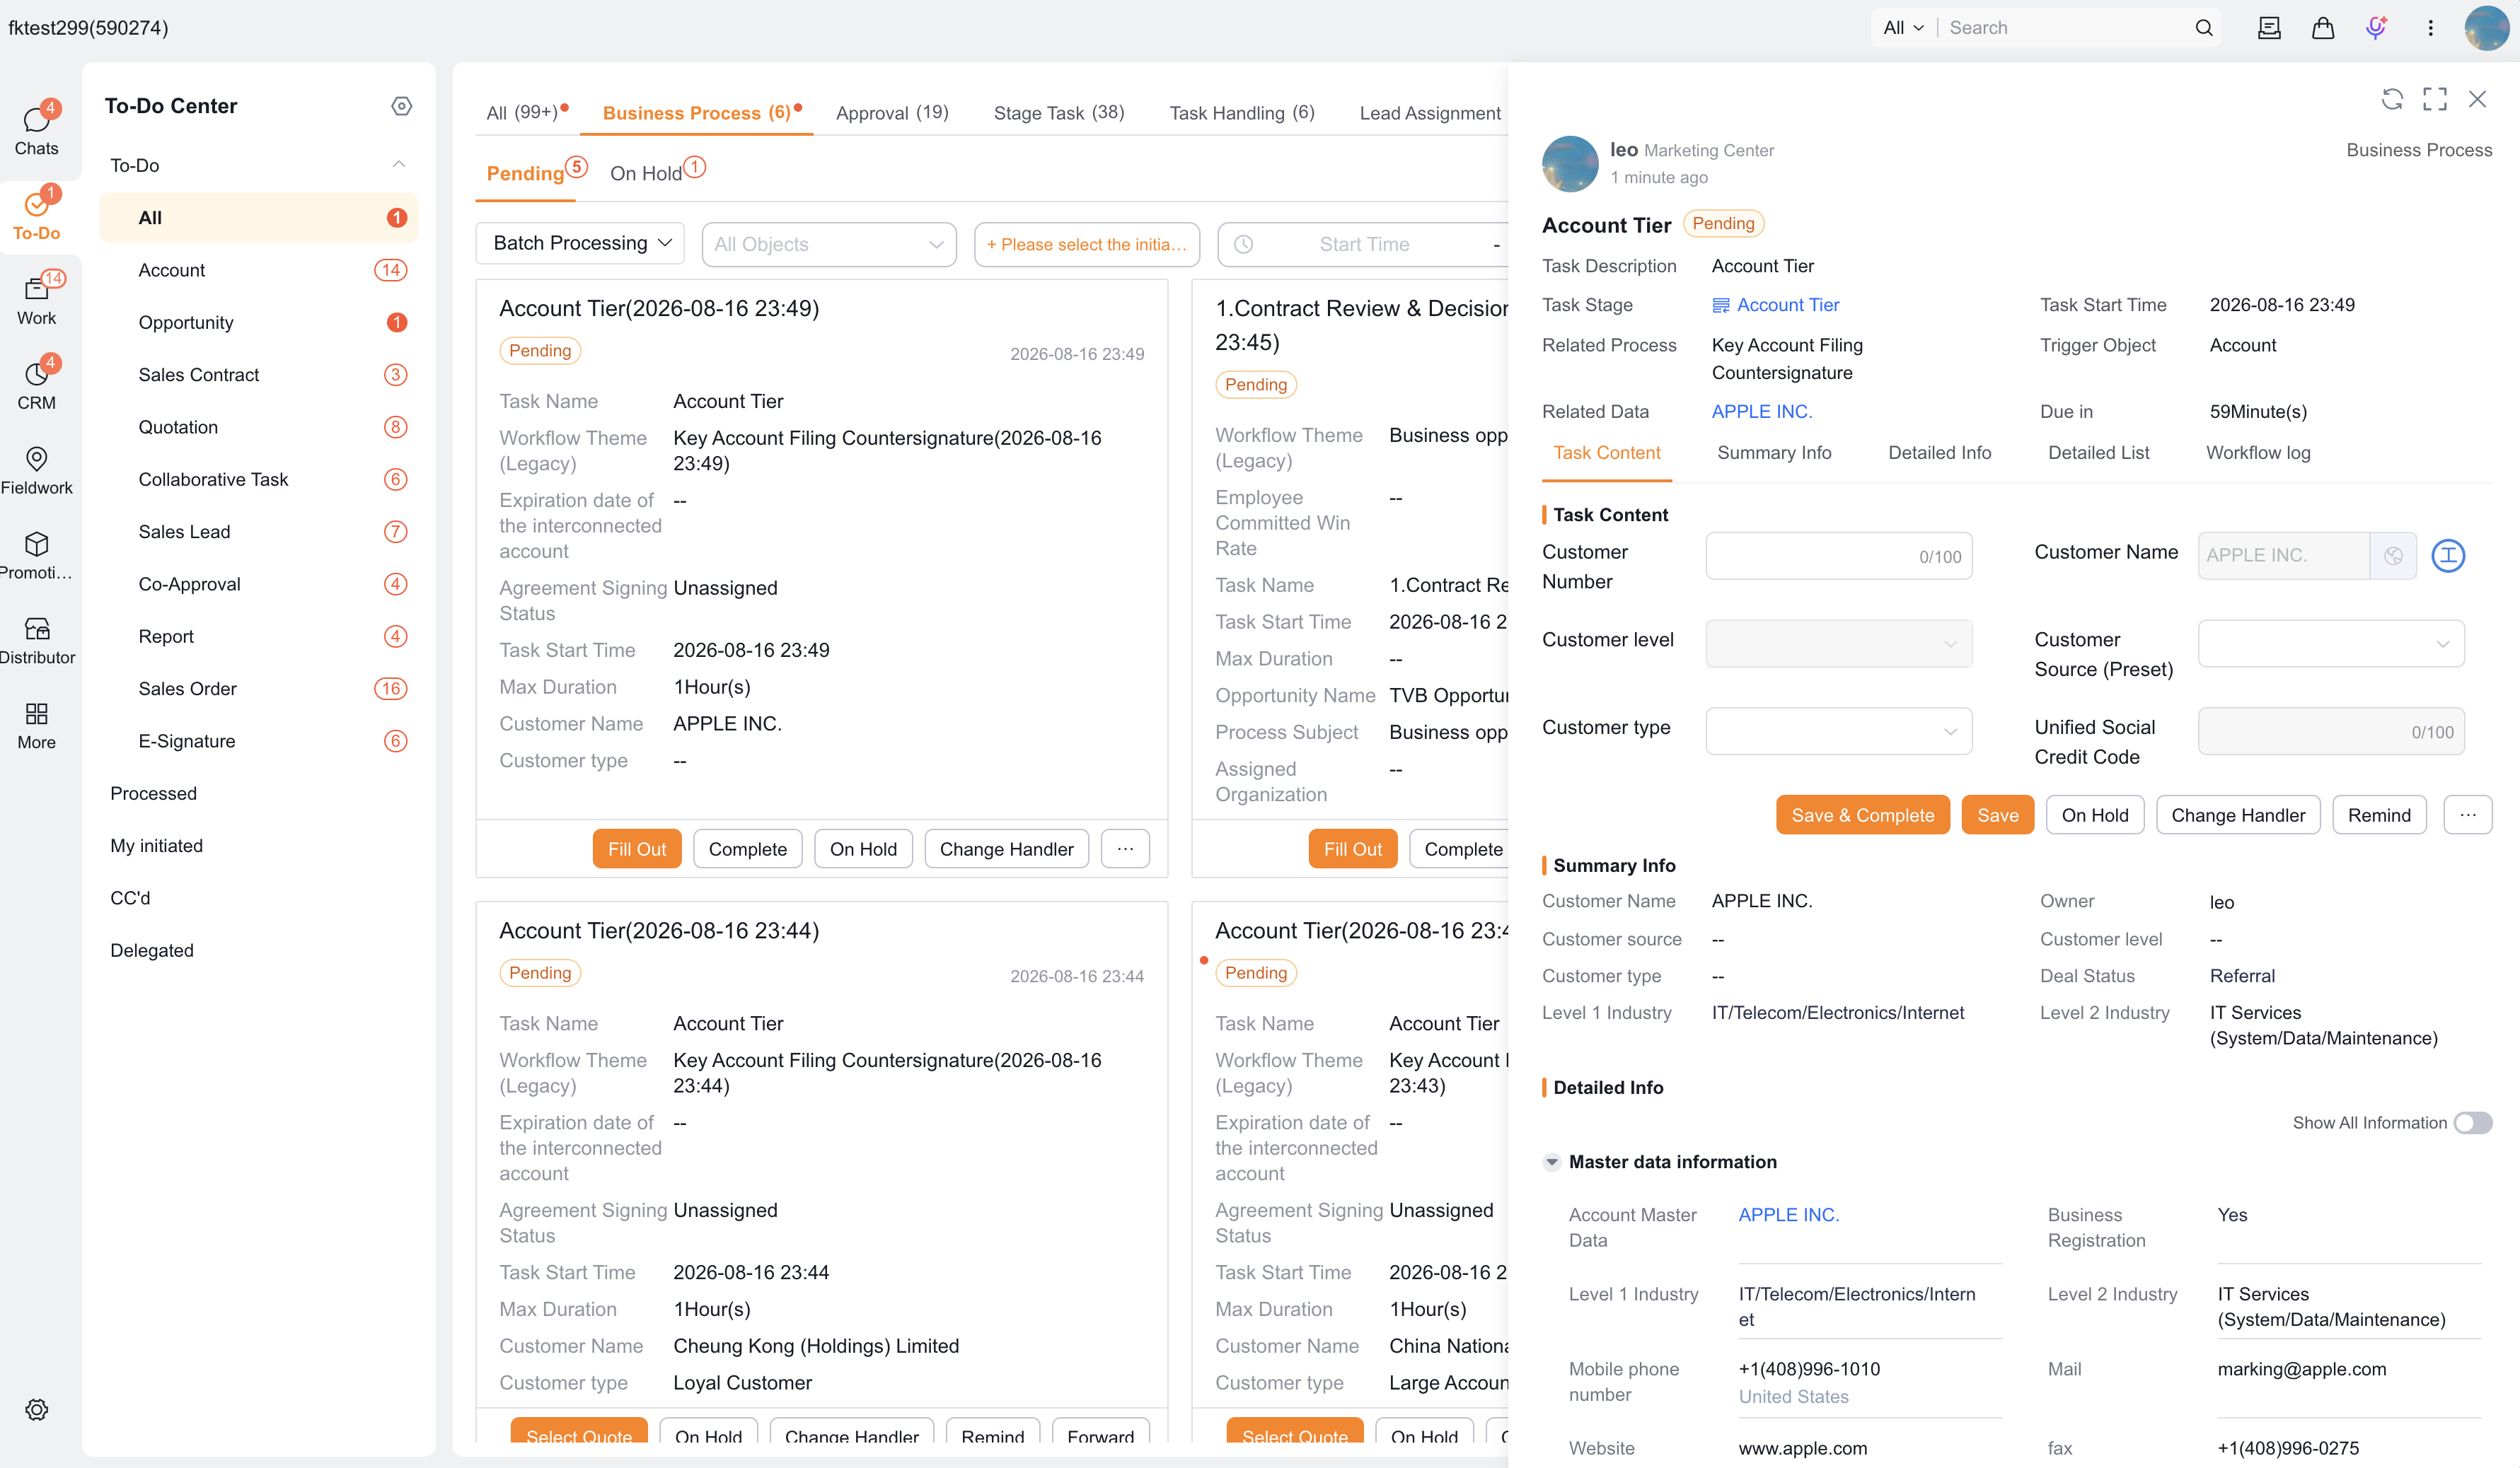Click the Customer Number input field
Screen dimensions: 2520x1468
[1838, 556]
